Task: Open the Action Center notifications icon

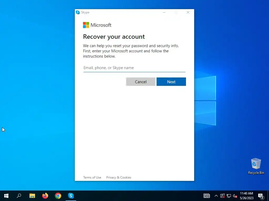Action: [261, 196]
